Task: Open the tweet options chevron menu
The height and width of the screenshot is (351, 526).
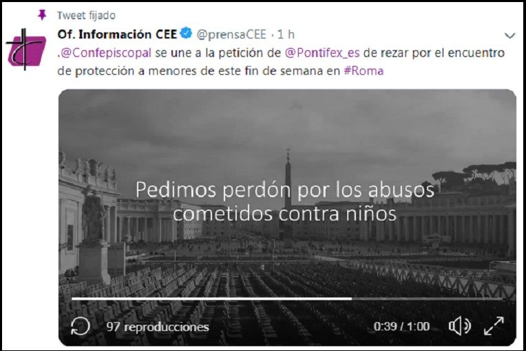Action: coord(510,36)
